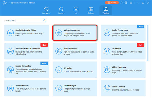Click the Video Compressor icon
Viewport: 152px width, 98px height.
point(59,33)
